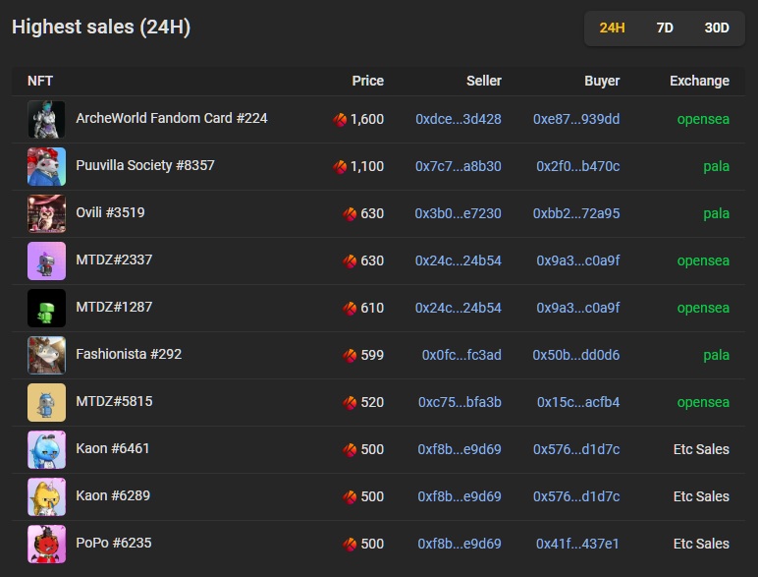Click the Klay coin icon in Kaon #6289 row

pos(350,497)
